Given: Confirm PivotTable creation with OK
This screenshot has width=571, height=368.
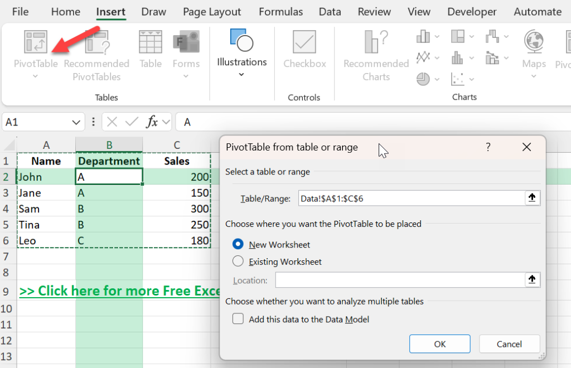Looking at the screenshot, I should click(x=439, y=344).
